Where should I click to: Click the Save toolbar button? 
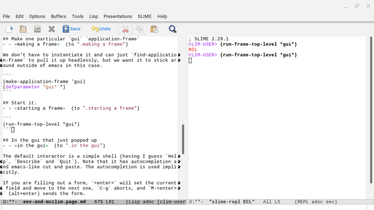pyautogui.click(x=71, y=29)
